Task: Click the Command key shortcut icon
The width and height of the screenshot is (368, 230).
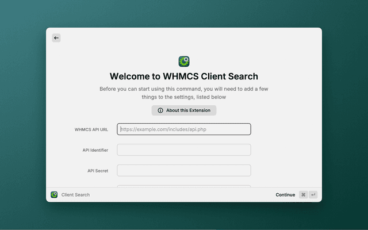Action: [x=303, y=194]
